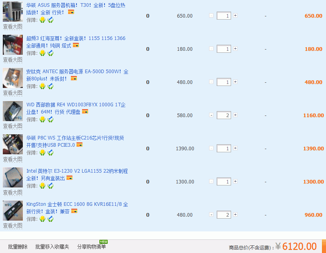Increase quantity of ASUS T30 chassis
326x253 pixels.
click(x=235, y=15)
